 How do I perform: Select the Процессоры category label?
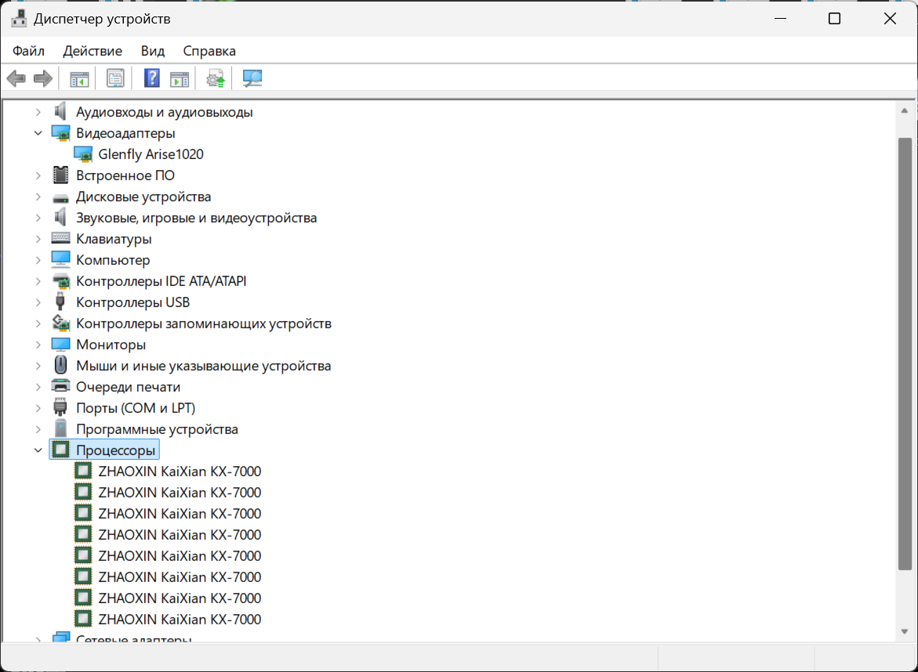point(116,450)
